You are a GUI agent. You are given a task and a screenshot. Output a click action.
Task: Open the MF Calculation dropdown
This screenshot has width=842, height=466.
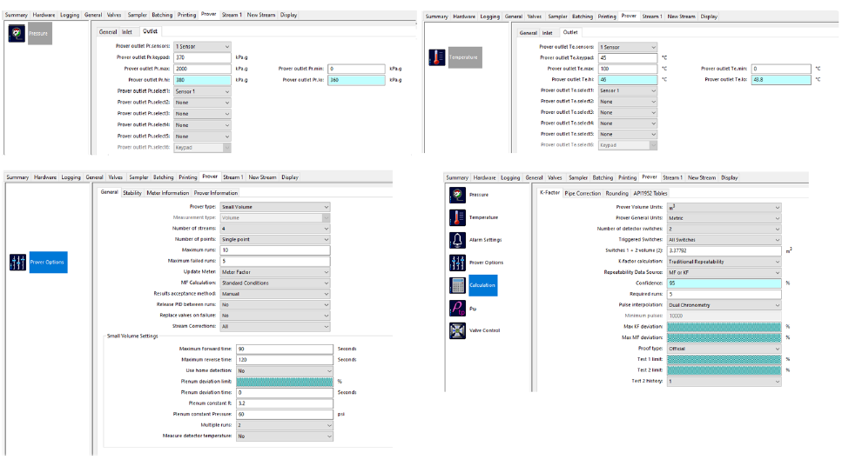coord(275,283)
